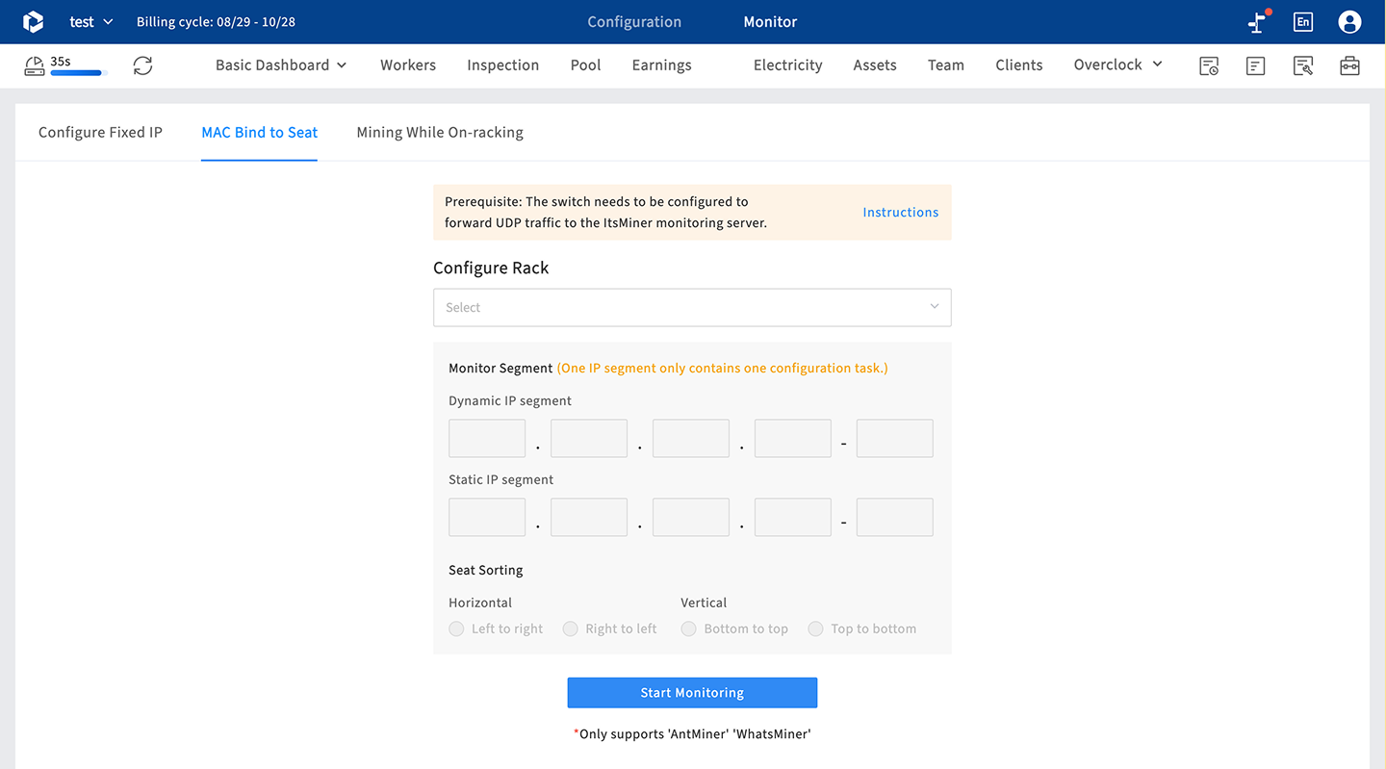Open the Instructions link
The width and height of the screenshot is (1386, 769).
[900, 213]
